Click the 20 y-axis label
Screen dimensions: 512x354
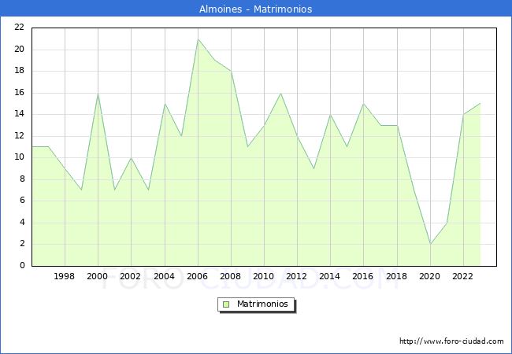20,50
